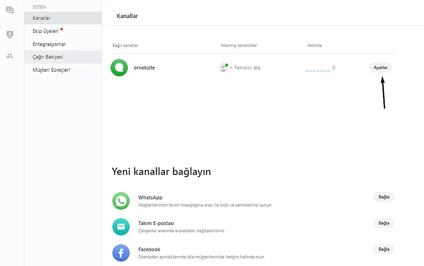Click the Ayarlar button for orneksite
This screenshot has width=424, height=266.
click(381, 68)
